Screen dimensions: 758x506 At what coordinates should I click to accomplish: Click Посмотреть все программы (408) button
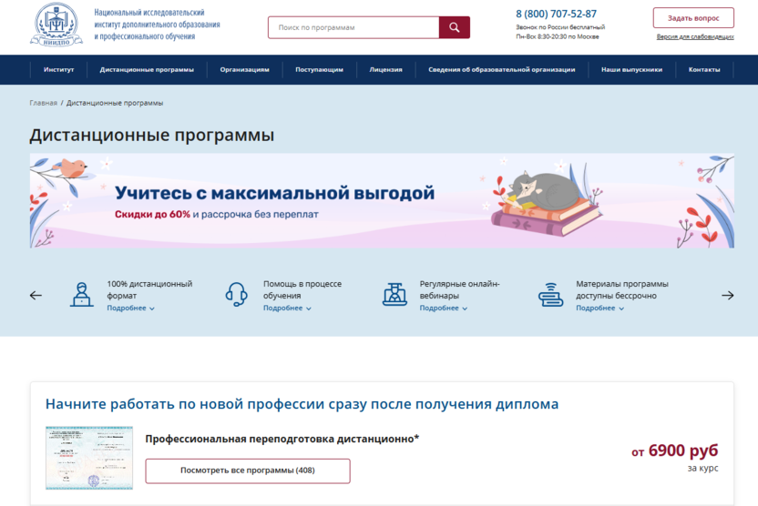(248, 471)
